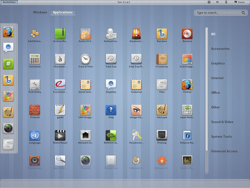
Task: Filter by Graphics category
Action: tap(218, 64)
